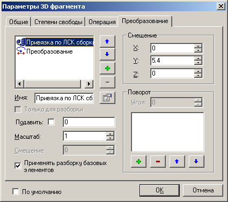Open the Степени свободы tab
Screen dimensions: 228x202
(x=58, y=22)
